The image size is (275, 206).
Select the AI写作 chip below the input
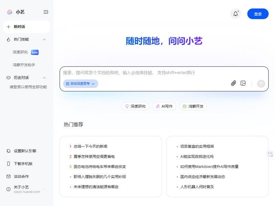164,106
